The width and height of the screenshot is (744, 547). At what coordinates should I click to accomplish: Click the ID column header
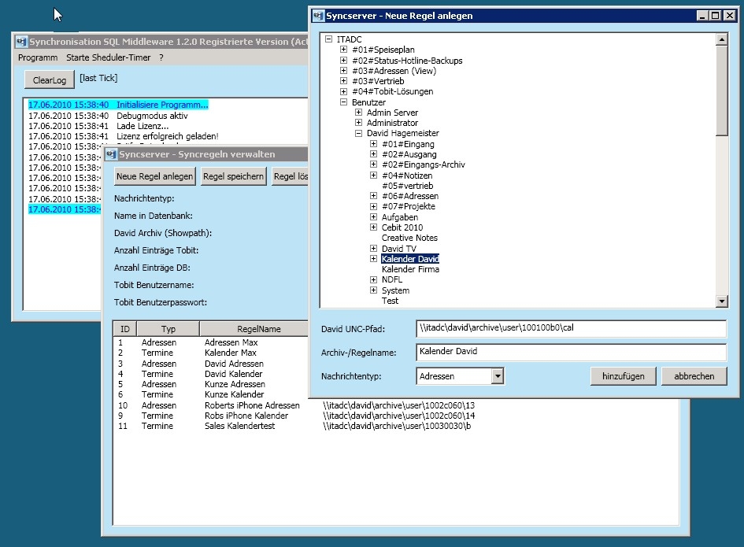[125, 329]
